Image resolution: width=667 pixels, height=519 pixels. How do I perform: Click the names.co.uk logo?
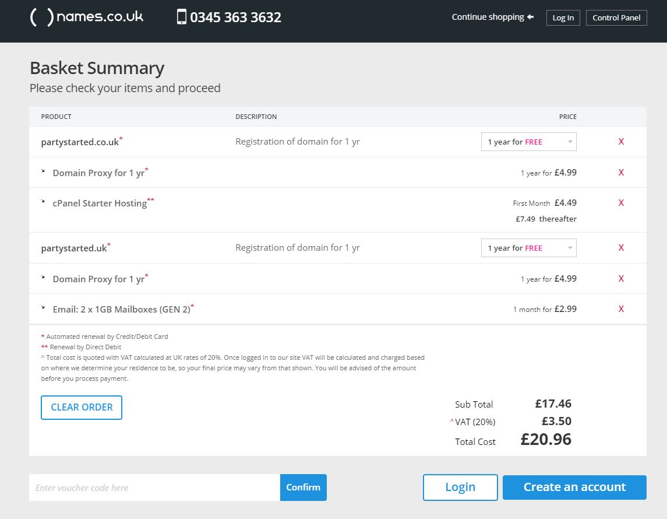(x=86, y=17)
